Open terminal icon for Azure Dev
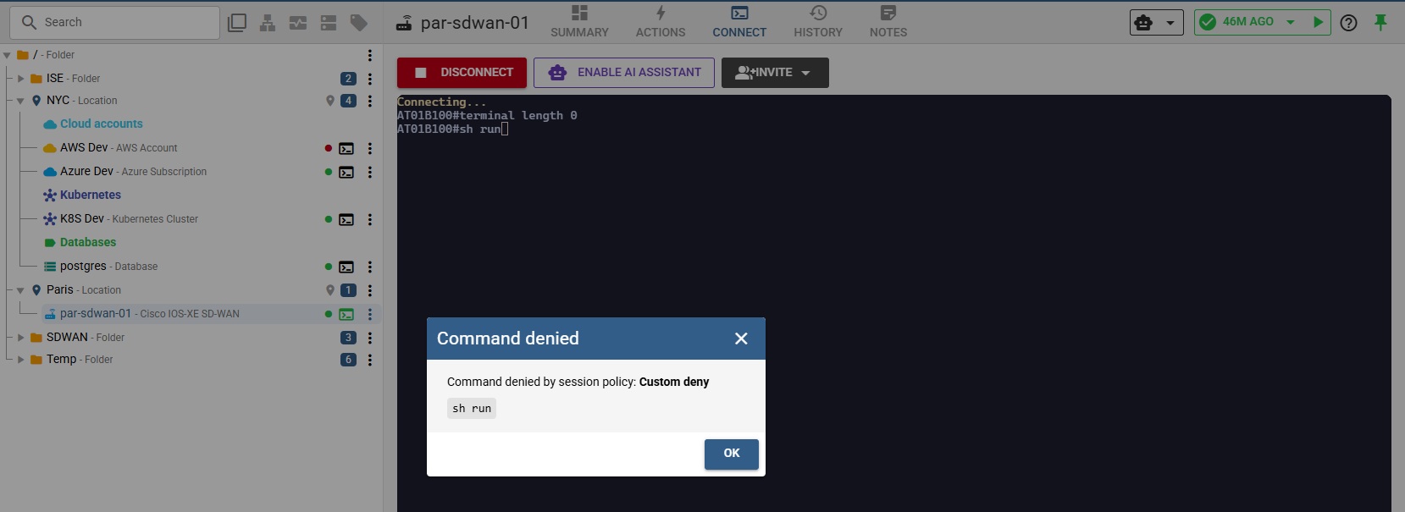Image resolution: width=1405 pixels, height=512 pixels. tap(346, 172)
